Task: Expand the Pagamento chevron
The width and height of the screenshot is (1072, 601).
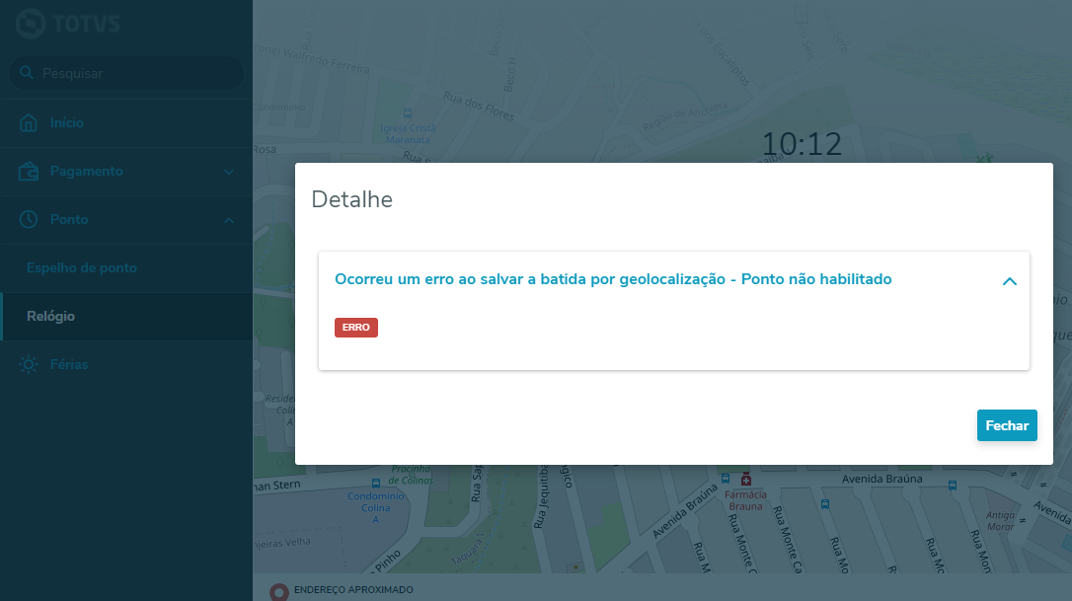Action: pyautogui.click(x=228, y=173)
